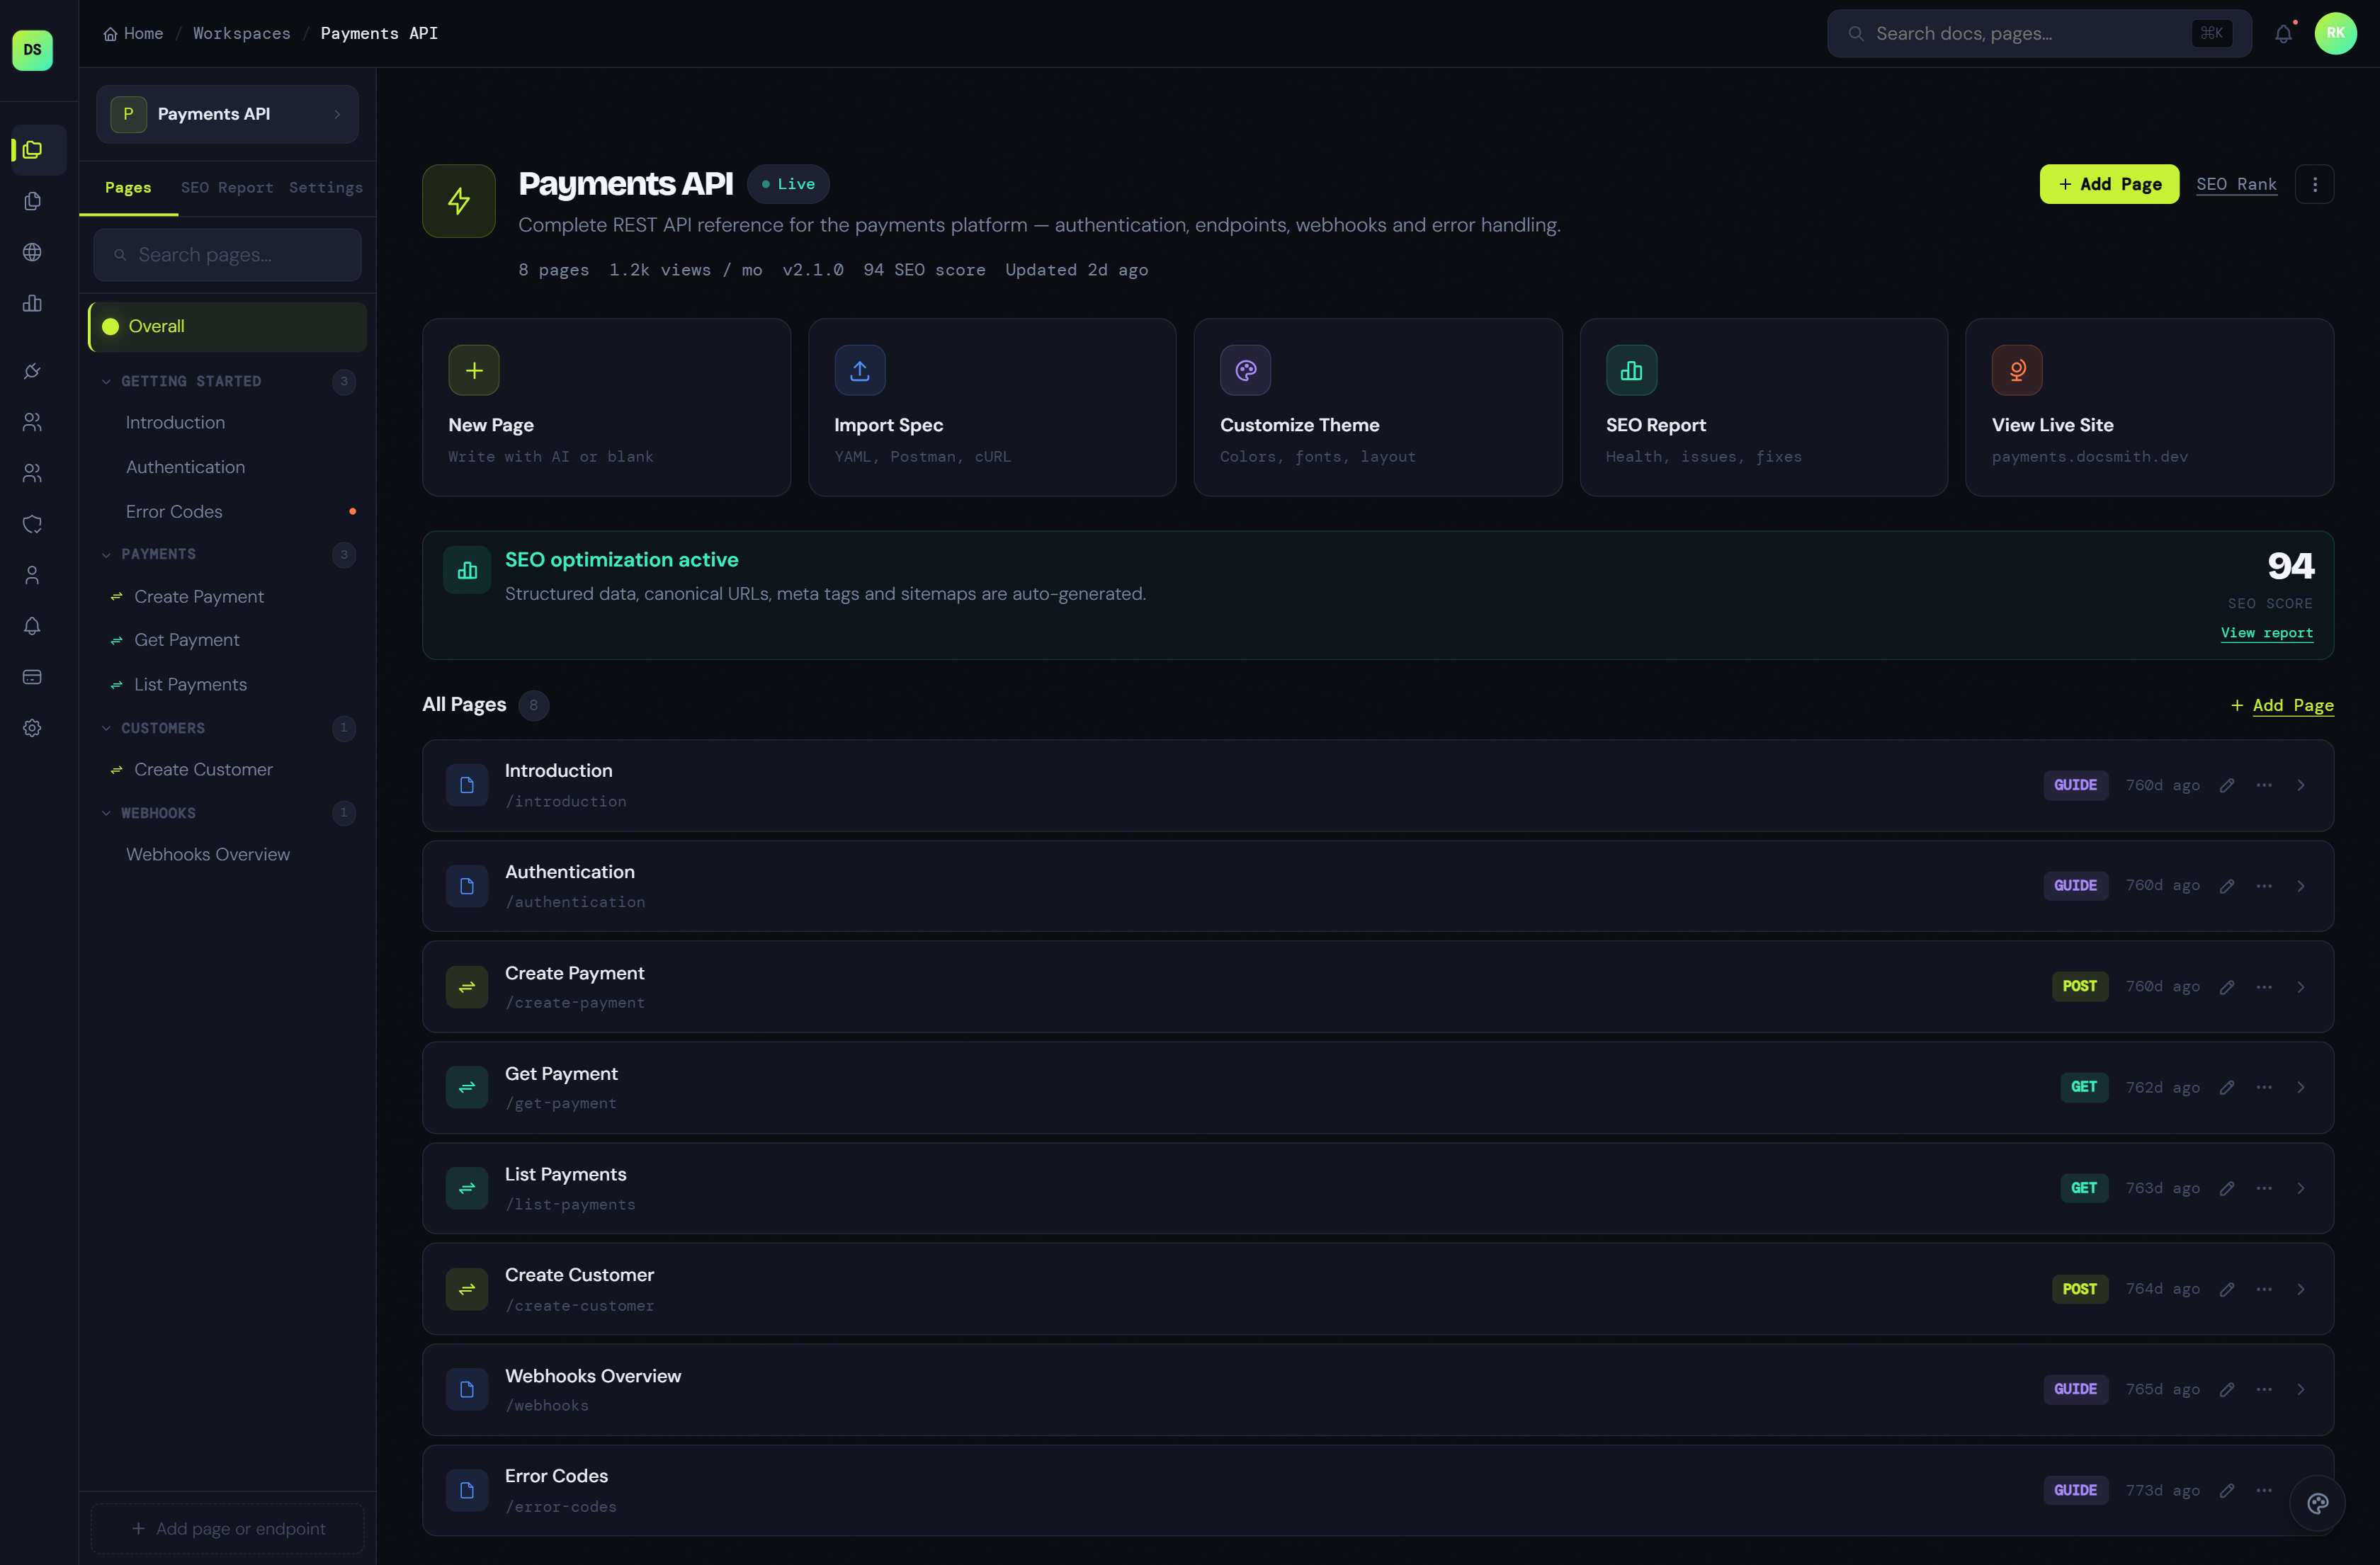Image resolution: width=2380 pixels, height=1565 pixels.
Task: Click the Import Spec upload card
Action: [991, 407]
